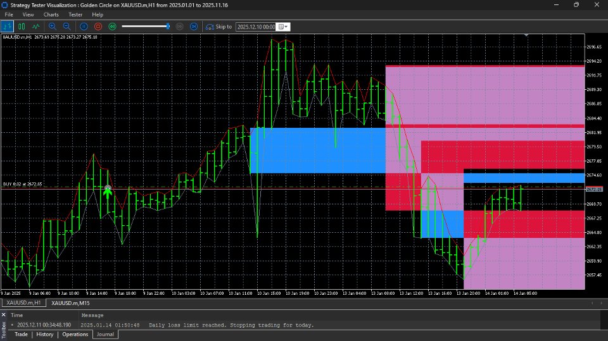The image size is (608, 341).
Task: Click the Time column header
Action: point(16,315)
